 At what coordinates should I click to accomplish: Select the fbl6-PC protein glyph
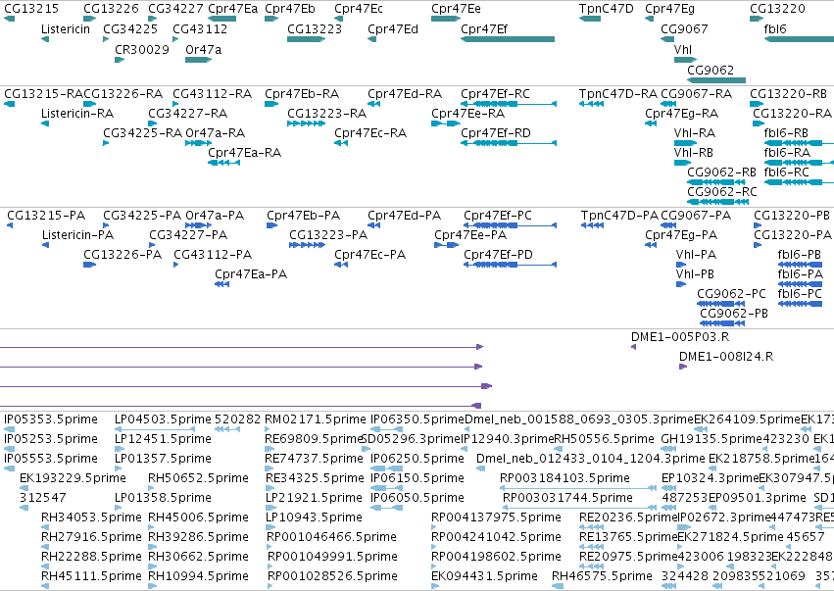tap(800, 304)
